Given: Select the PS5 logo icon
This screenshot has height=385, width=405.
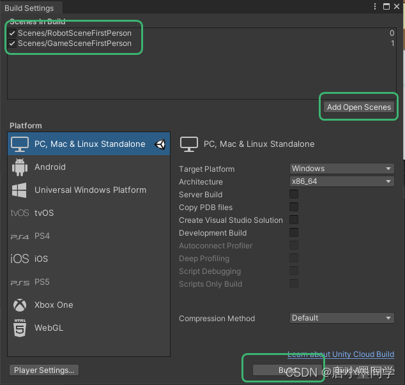Looking at the screenshot, I should 20,283.
